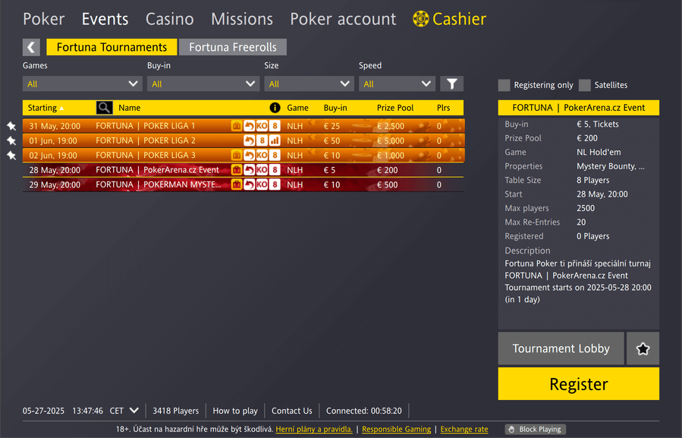The height and width of the screenshot is (438, 682).
Task: Click re-entry arrow icon on POKER LIGA 3
Action: 250,155
